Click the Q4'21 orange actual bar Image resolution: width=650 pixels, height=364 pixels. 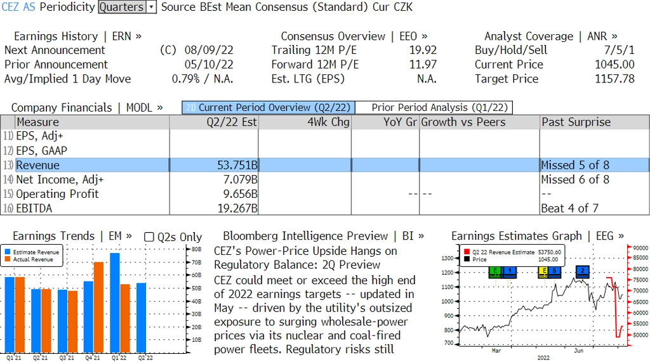click(x=98, y=308)
